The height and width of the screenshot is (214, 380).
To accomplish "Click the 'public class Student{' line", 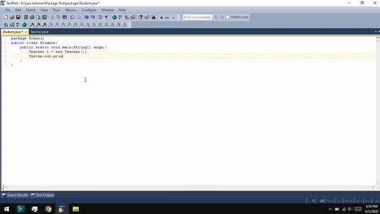I will [34, 43].
